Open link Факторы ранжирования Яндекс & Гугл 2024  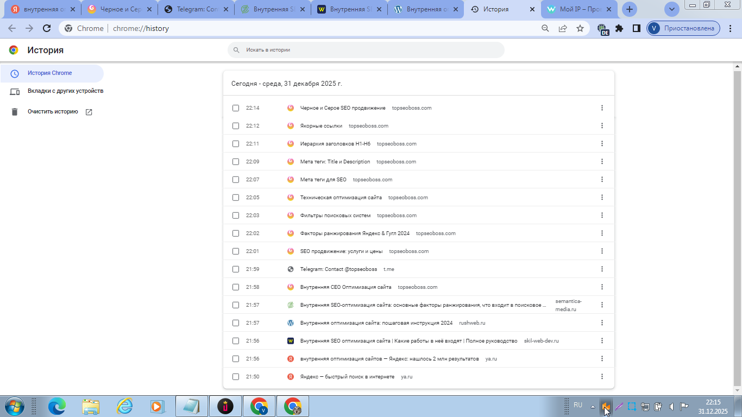355,233
